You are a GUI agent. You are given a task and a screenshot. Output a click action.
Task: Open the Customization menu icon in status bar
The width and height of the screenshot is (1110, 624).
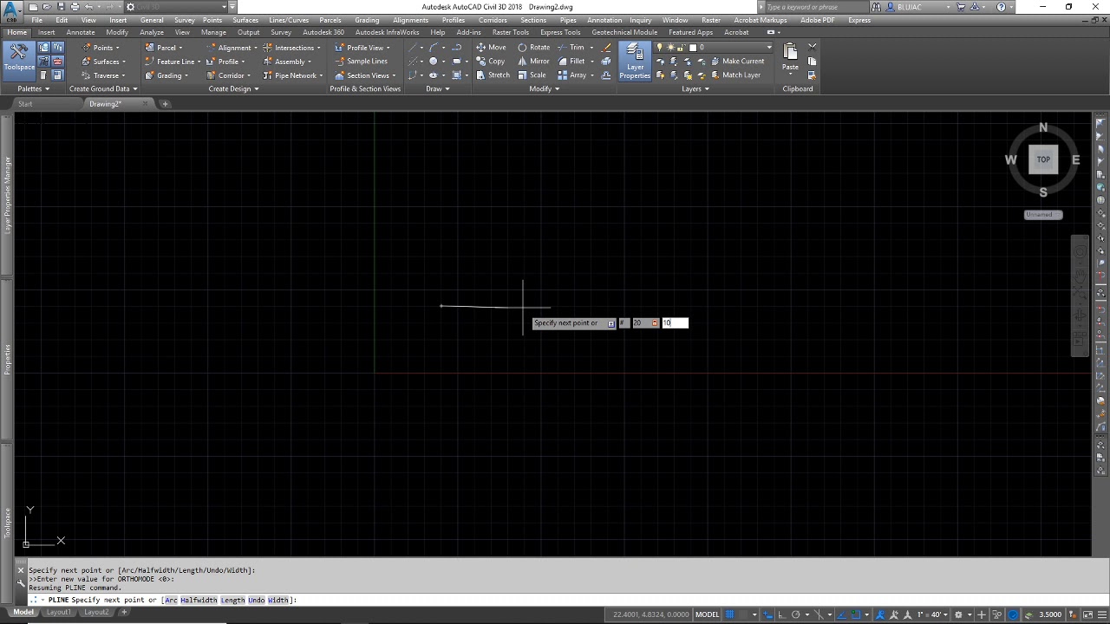click(x=1102, y=614)
